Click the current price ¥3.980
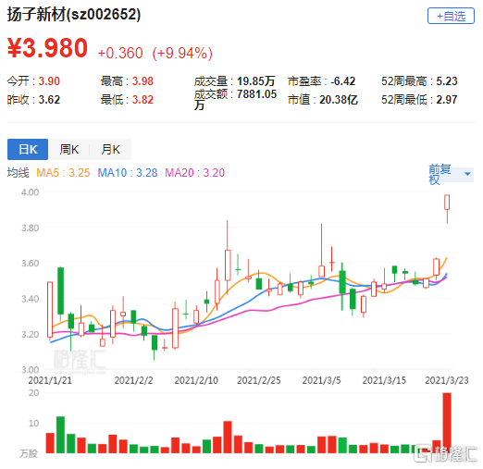Image resolution: width=483 pixels, height=469 pixels. click(x=47, y=48)
